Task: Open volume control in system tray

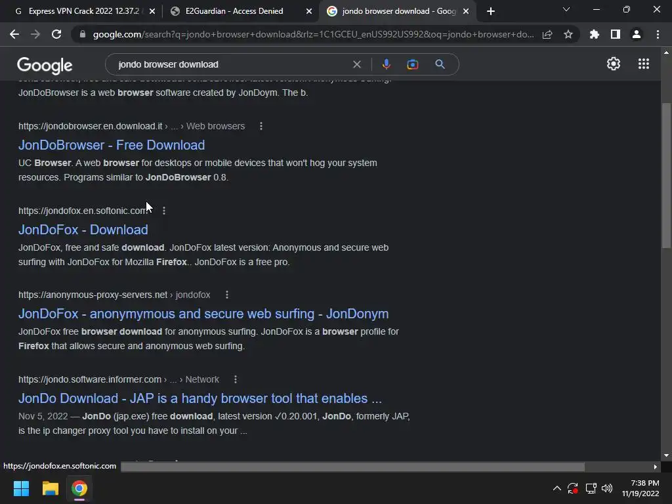Action: [x=607, y=488]
